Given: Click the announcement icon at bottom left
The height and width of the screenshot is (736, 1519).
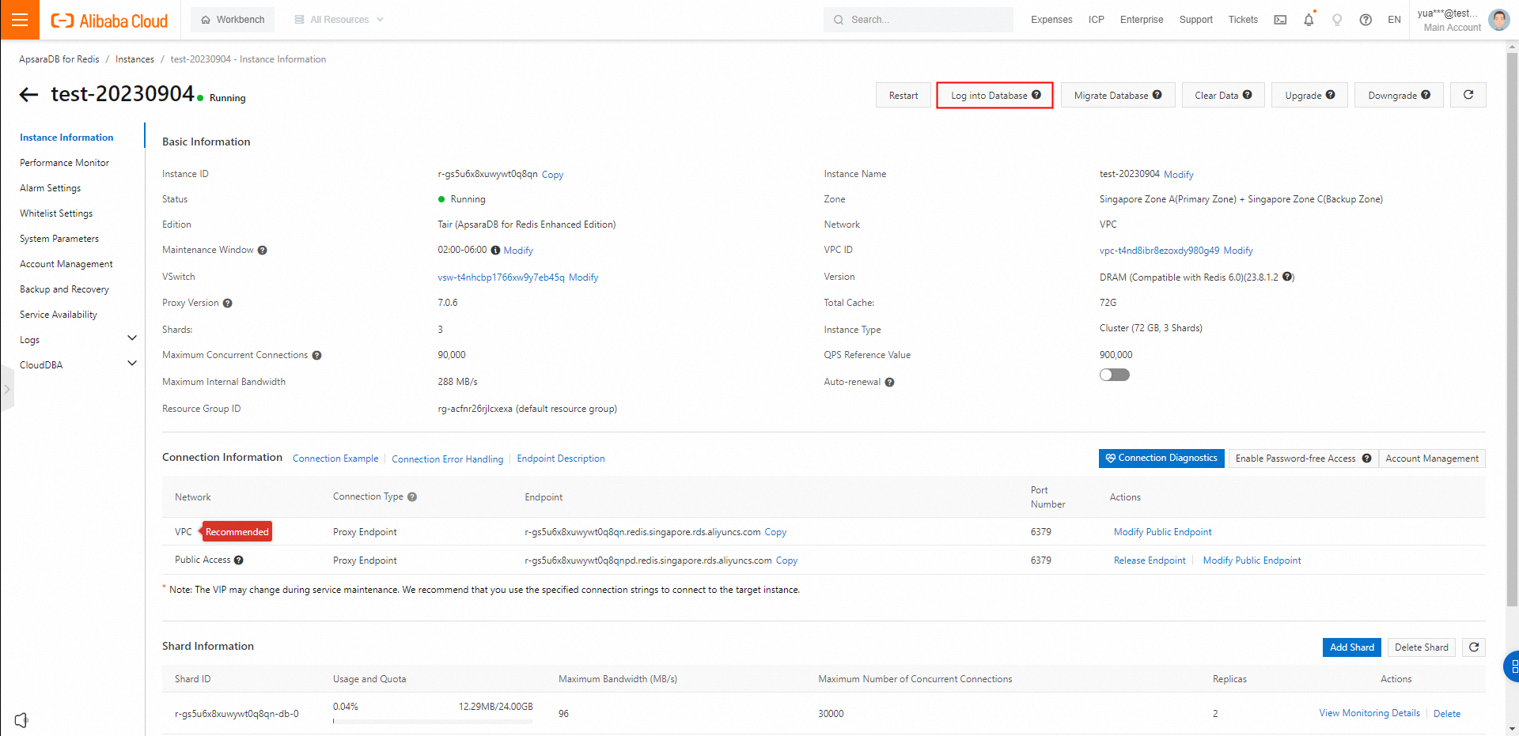Looking at the screenshot, I should pos(21,719).
